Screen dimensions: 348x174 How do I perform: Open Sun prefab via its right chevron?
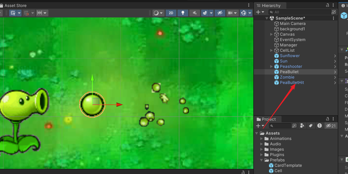pyautogui.click(x=335, y=61)
